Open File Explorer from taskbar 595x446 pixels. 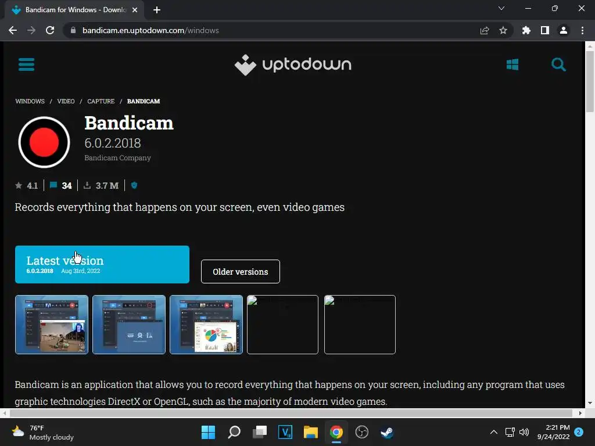point(310,432)
